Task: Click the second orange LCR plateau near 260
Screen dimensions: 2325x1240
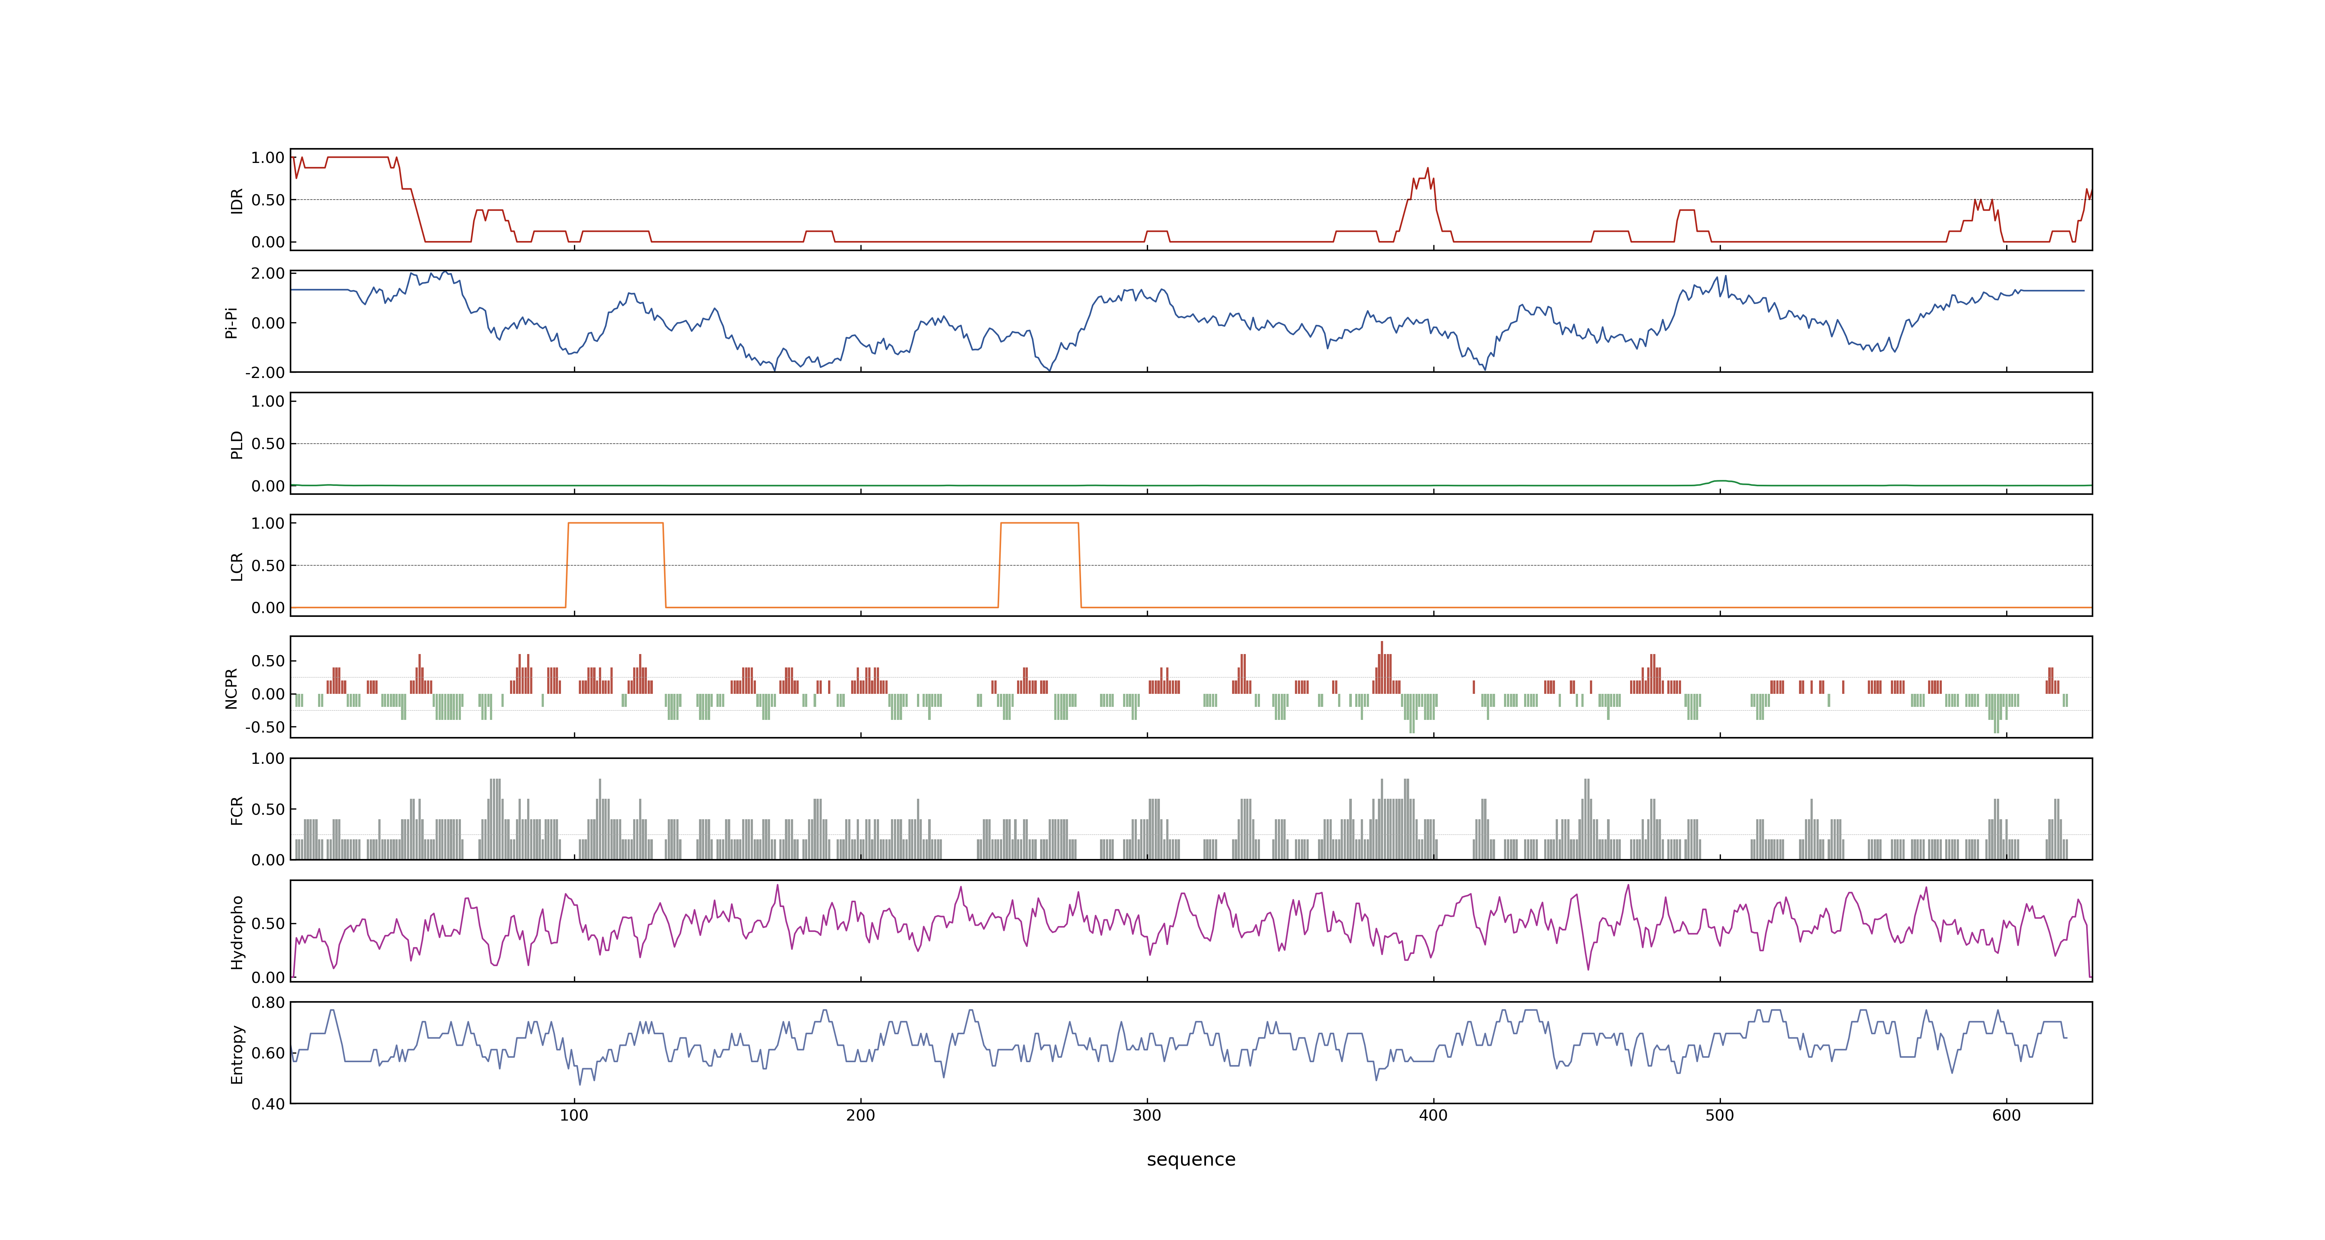Action: (1040, 523)
